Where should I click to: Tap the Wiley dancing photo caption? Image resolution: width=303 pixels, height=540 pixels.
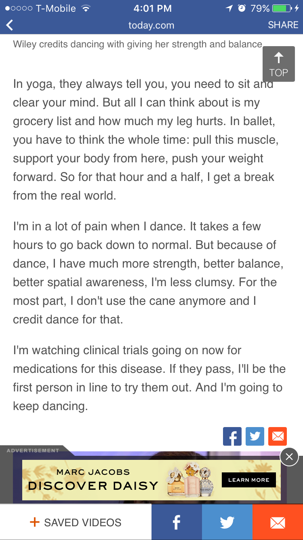pyautogui.click(x=137, y=44)
